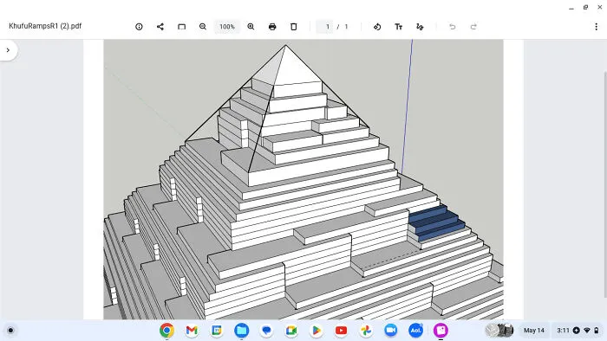Screen dimensions: 607x341
Task: Open YouTube from the shelf
Action: click(341, 331)
